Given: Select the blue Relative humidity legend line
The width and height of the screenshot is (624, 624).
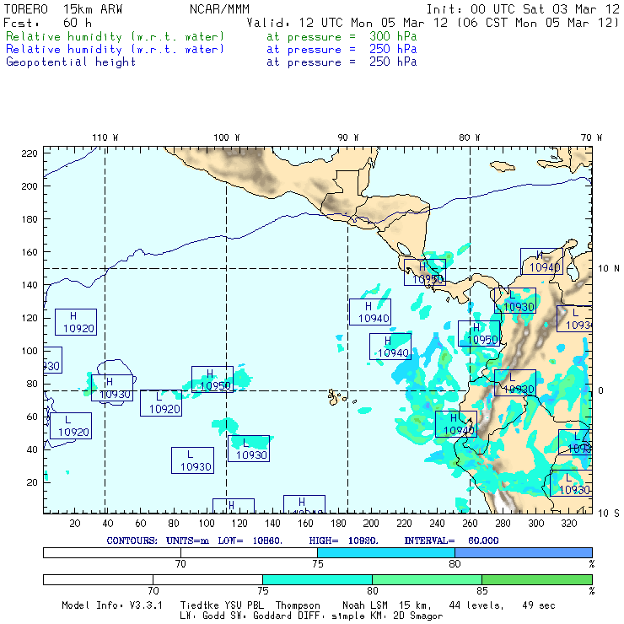Looking at the screenshot, I should coord(116,50).
